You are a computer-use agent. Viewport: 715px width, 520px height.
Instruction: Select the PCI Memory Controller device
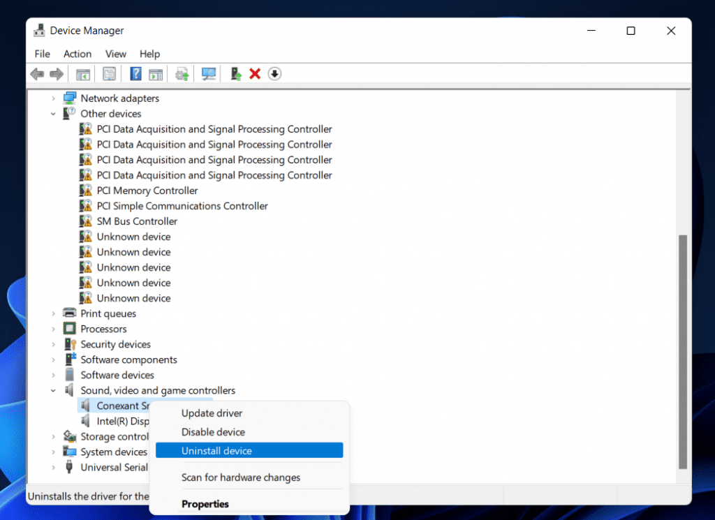[148, 190]
